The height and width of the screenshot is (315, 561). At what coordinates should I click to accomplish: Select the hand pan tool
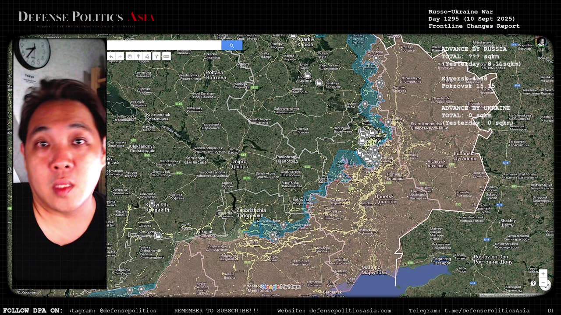(x=130, y=56)
